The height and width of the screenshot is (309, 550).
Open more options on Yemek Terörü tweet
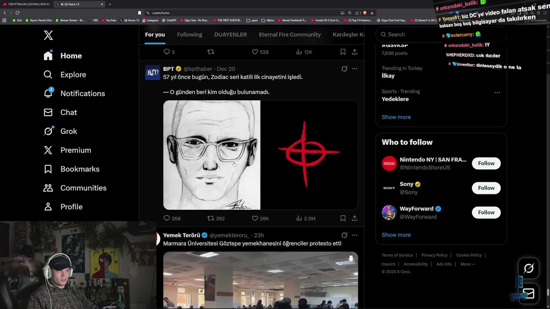(x=354, y=235)
